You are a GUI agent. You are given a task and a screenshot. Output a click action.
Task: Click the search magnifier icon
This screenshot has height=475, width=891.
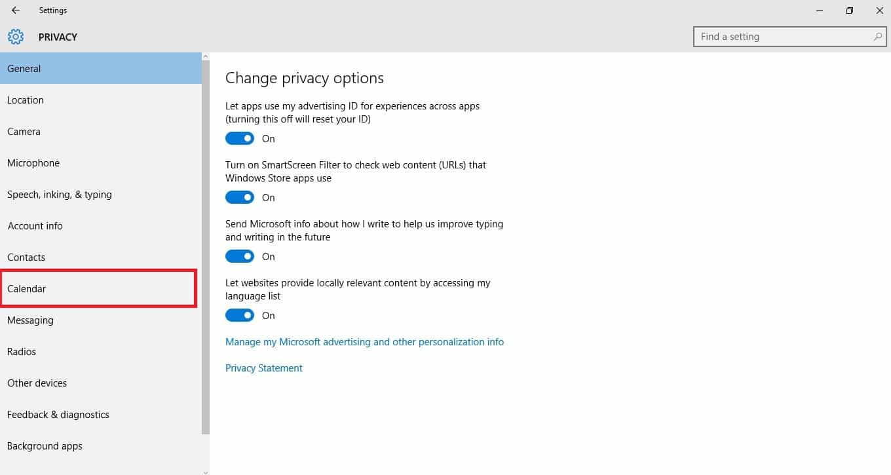coord(877,37)
